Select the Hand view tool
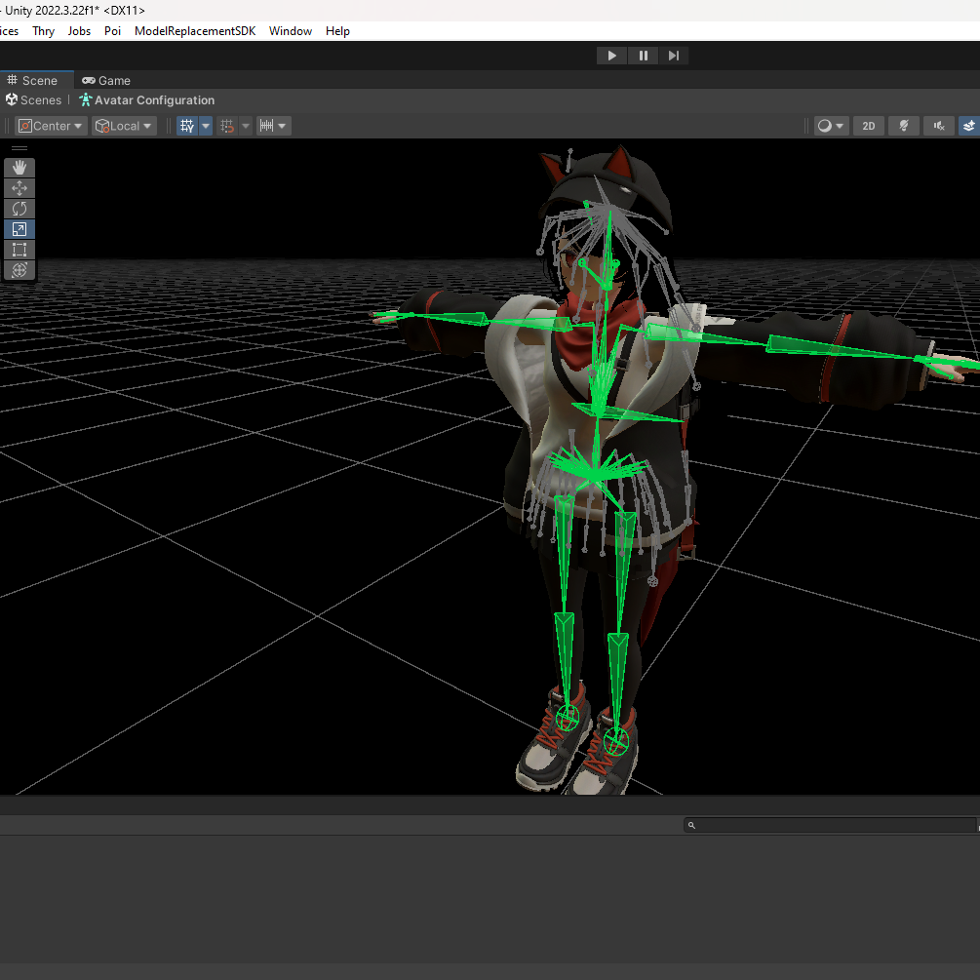 (19, 168)
